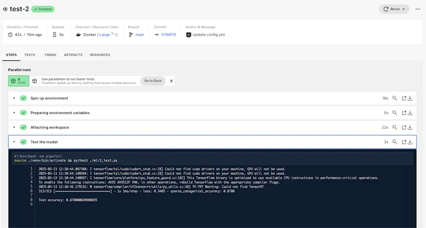Click Preparing environment variables success checkmark
426x228 pixels.
tap(23, 113)
